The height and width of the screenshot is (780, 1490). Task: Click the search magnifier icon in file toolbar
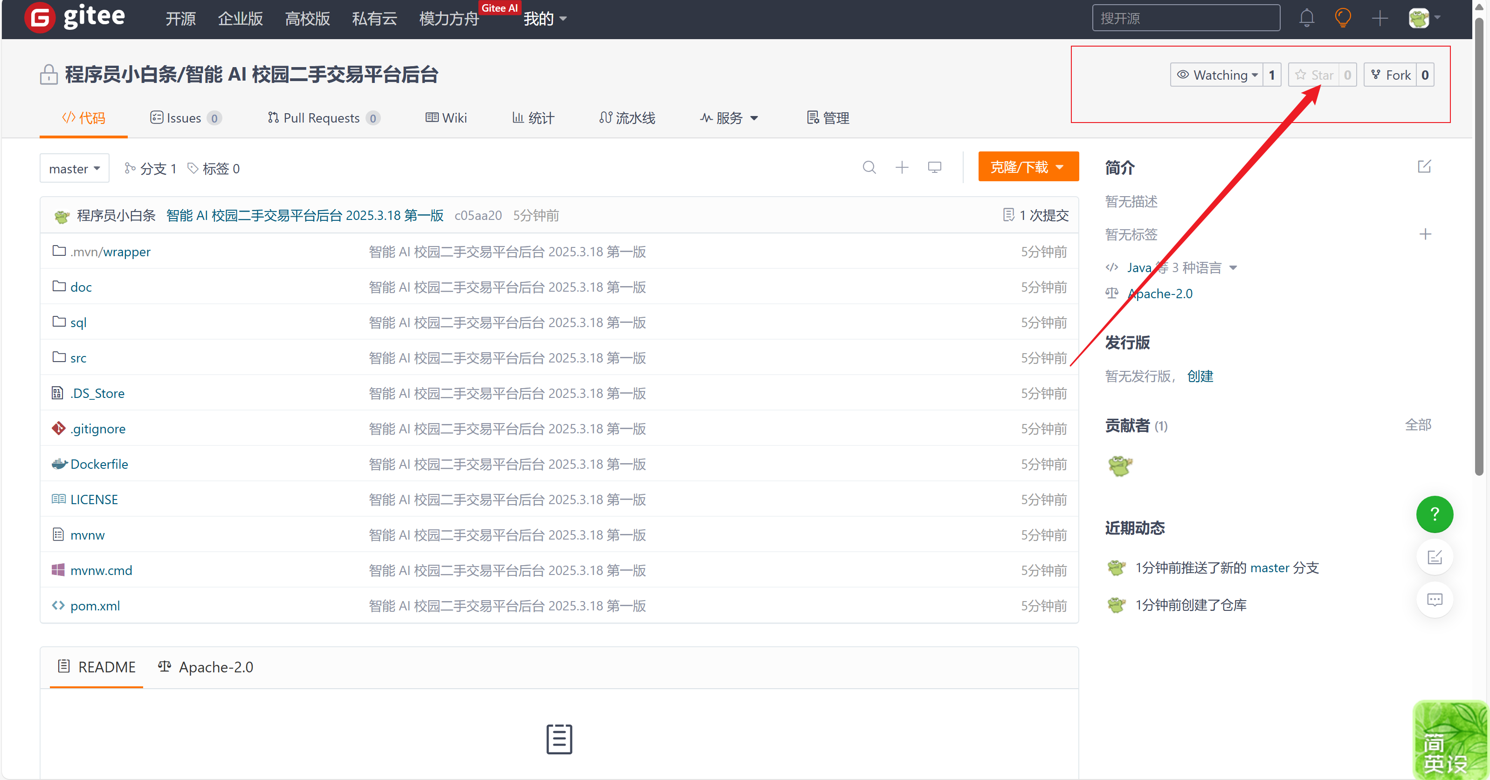click(x=869, y=168)
